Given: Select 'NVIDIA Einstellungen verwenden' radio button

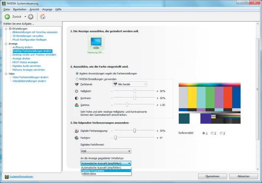Looking at the screenshot, I should point(77,79).
